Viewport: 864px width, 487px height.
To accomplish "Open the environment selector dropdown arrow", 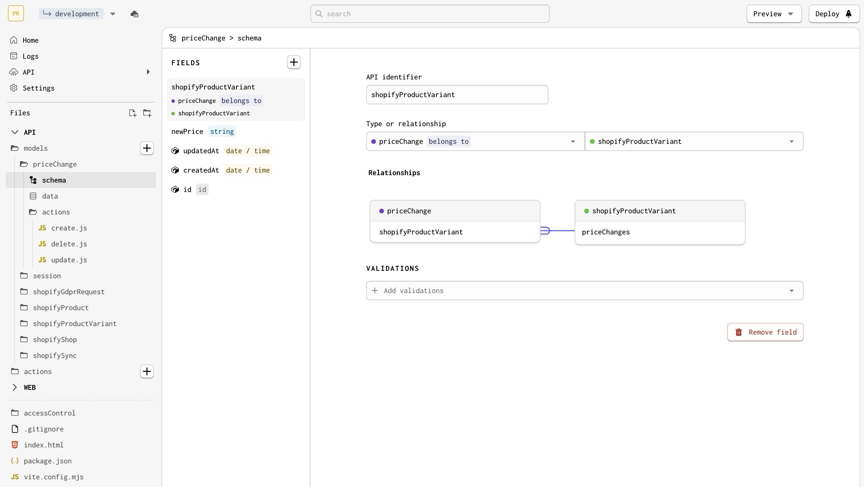I will 113,14.
